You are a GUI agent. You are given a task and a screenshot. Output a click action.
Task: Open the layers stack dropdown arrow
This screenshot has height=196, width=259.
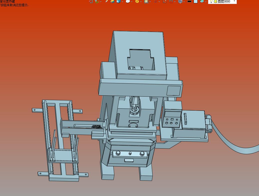pos(206,1)
